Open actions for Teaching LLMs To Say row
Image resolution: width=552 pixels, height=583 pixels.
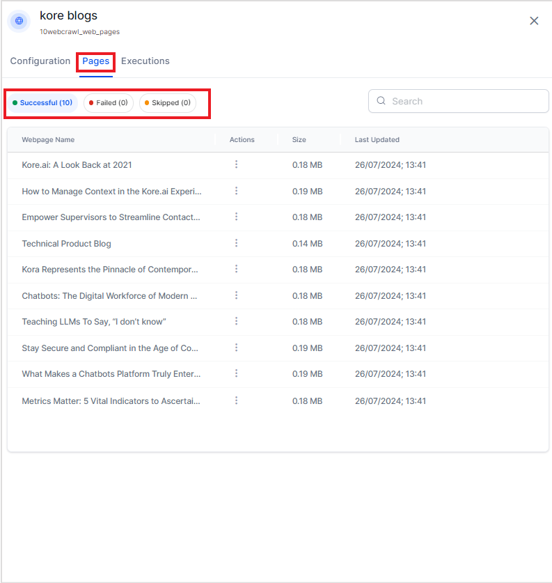(237, 321)
